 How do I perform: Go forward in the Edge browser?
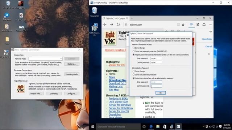(112, 25)
